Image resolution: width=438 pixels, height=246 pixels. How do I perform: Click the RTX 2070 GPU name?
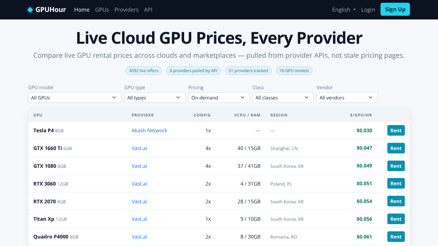click(44, 202)
